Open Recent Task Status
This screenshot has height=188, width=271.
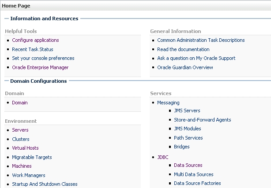tap(33, 49)
